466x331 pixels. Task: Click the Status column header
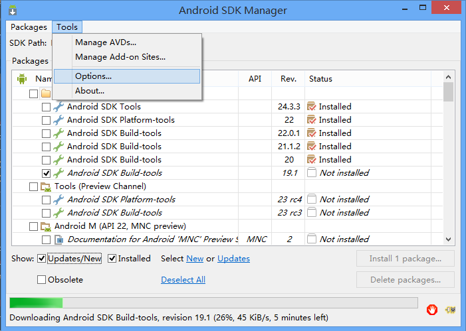[x=368, y=79]
